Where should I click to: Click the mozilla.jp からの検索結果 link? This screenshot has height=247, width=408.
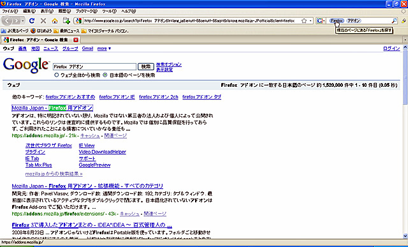[54, 174]
